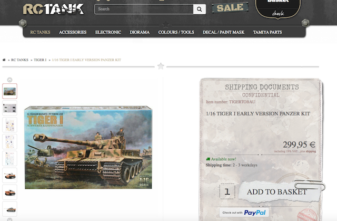Viewport: 337px width, 221px height.
Task: Focus the Search input field
Action: tap(144, 9)
